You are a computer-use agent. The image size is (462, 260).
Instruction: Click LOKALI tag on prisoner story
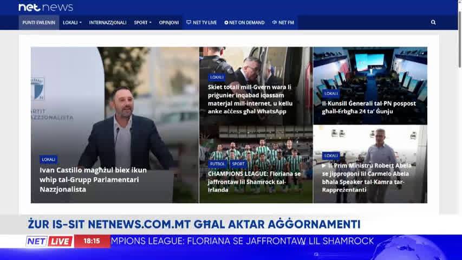click(217, 77)
